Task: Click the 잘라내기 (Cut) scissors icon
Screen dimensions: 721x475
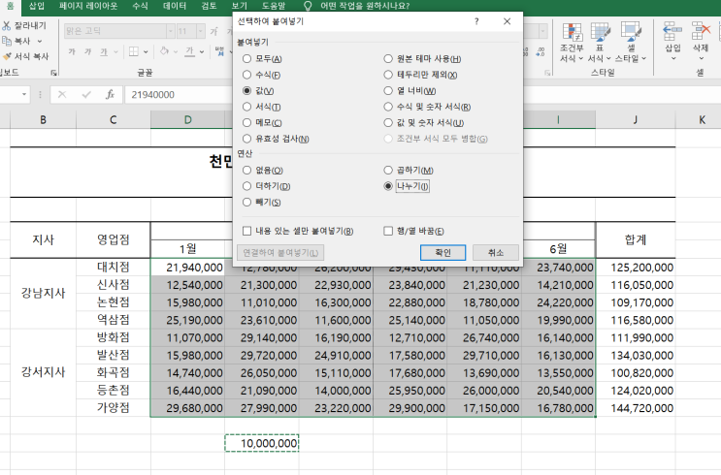Action: [7, 26]
